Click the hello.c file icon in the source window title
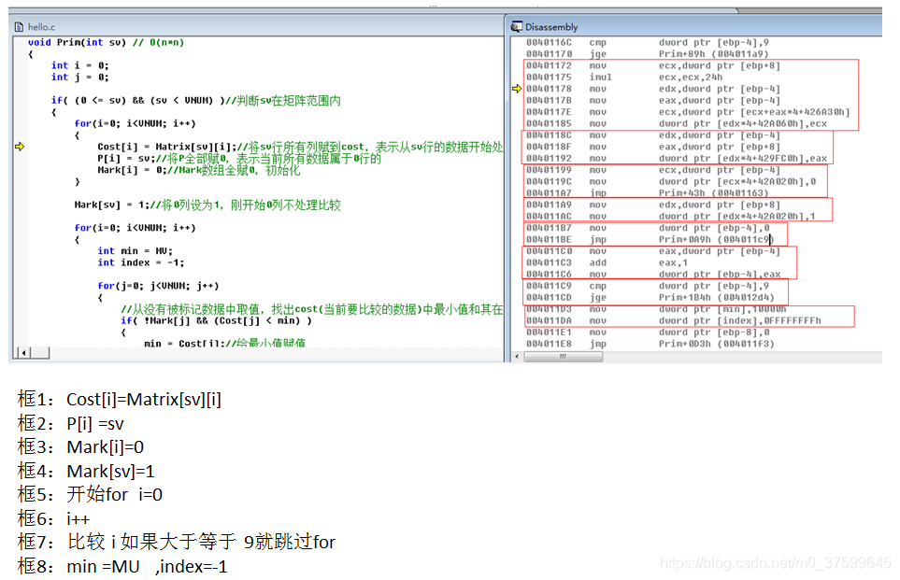Viewport: 900px width, 580px height. (x=19, y=27)
